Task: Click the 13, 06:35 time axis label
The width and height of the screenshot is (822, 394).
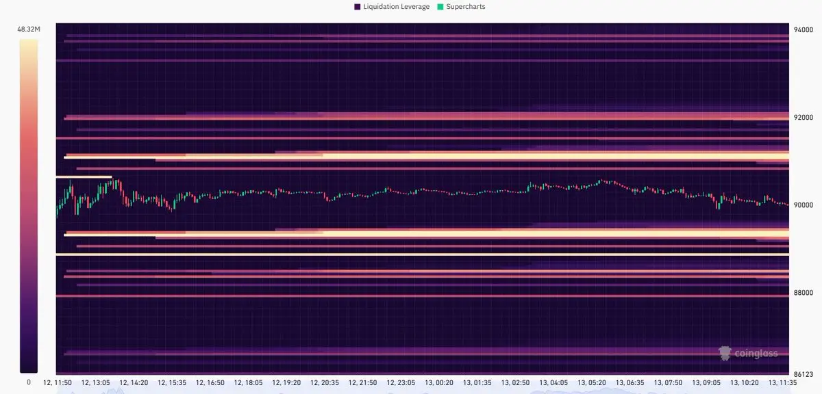Action: [x=630, y=382]
